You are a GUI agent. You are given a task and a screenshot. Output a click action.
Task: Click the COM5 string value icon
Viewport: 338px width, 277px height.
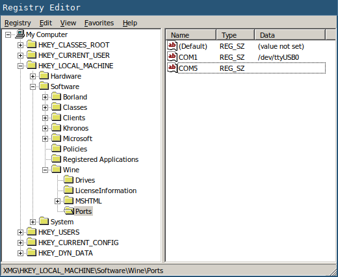click(172, 68)
